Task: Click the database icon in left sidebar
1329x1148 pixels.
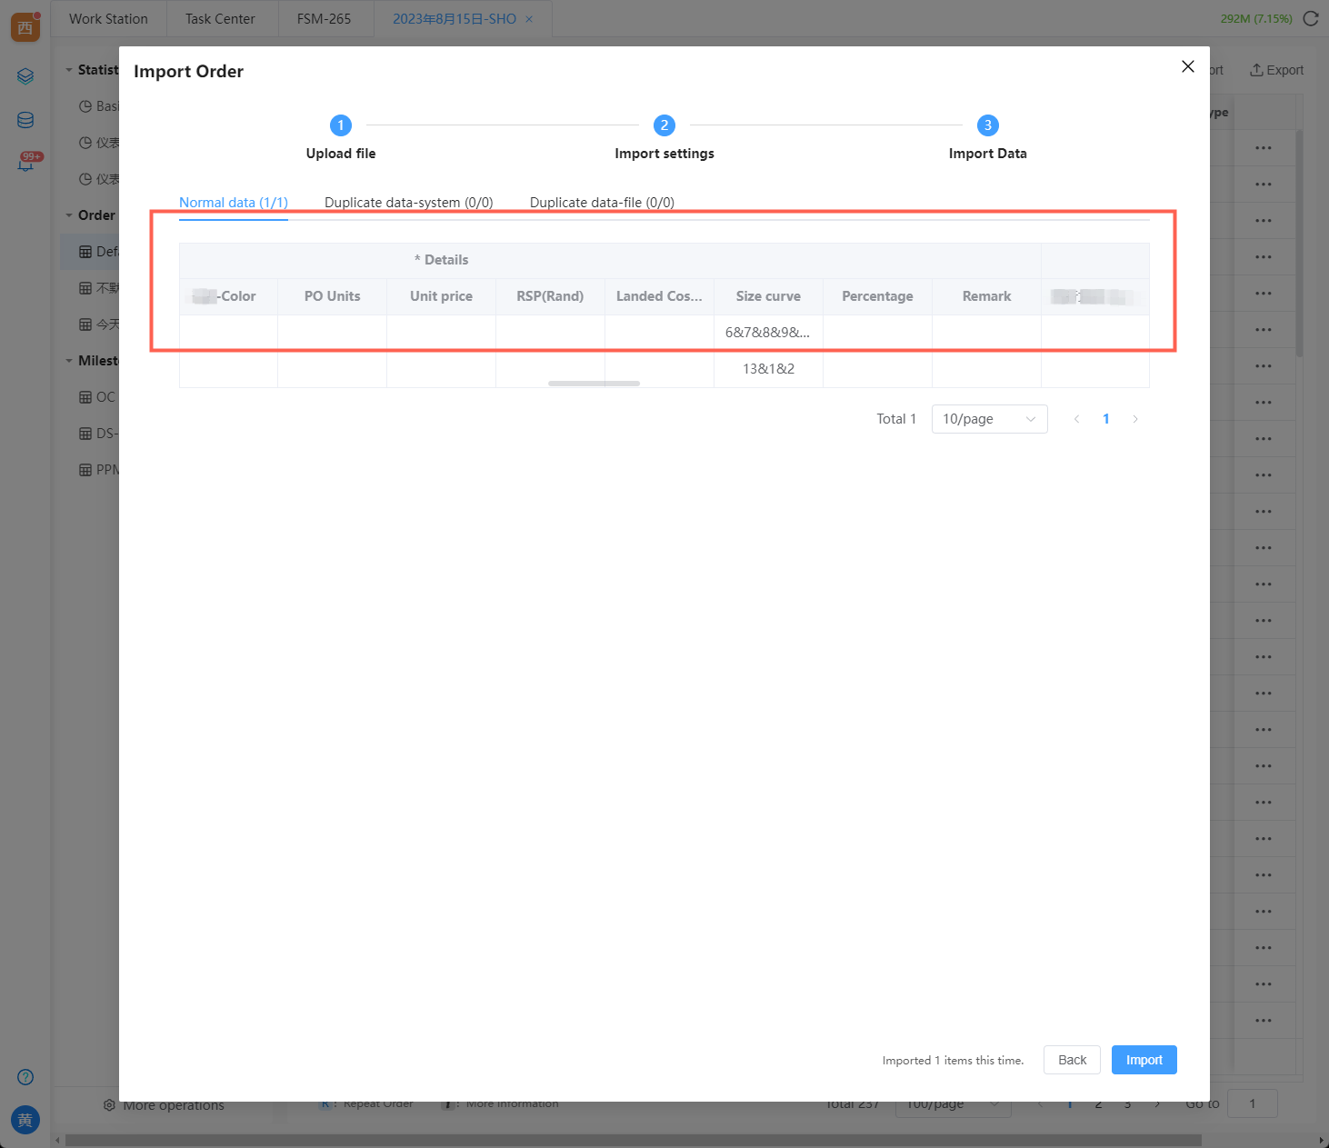Action: click(25, 120)
